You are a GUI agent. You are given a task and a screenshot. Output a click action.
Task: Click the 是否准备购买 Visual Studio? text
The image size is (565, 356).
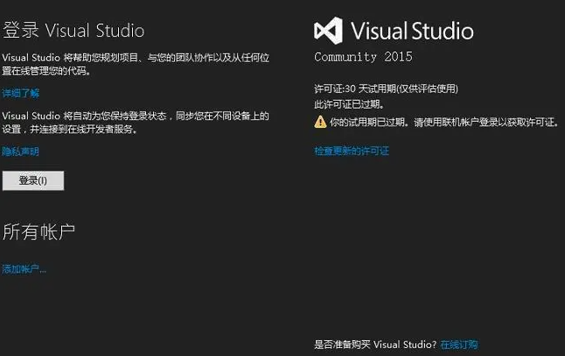(x=375, y=345)
